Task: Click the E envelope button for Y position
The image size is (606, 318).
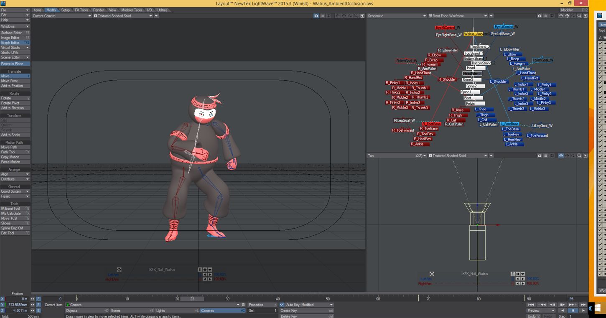Action: point(38,305)
